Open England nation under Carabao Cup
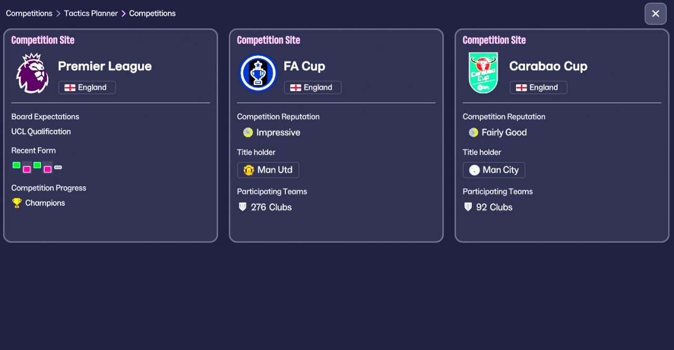Image resolution: width=674 pixels, height=350 pixels. pyautogui.click(x=538, y=87)
